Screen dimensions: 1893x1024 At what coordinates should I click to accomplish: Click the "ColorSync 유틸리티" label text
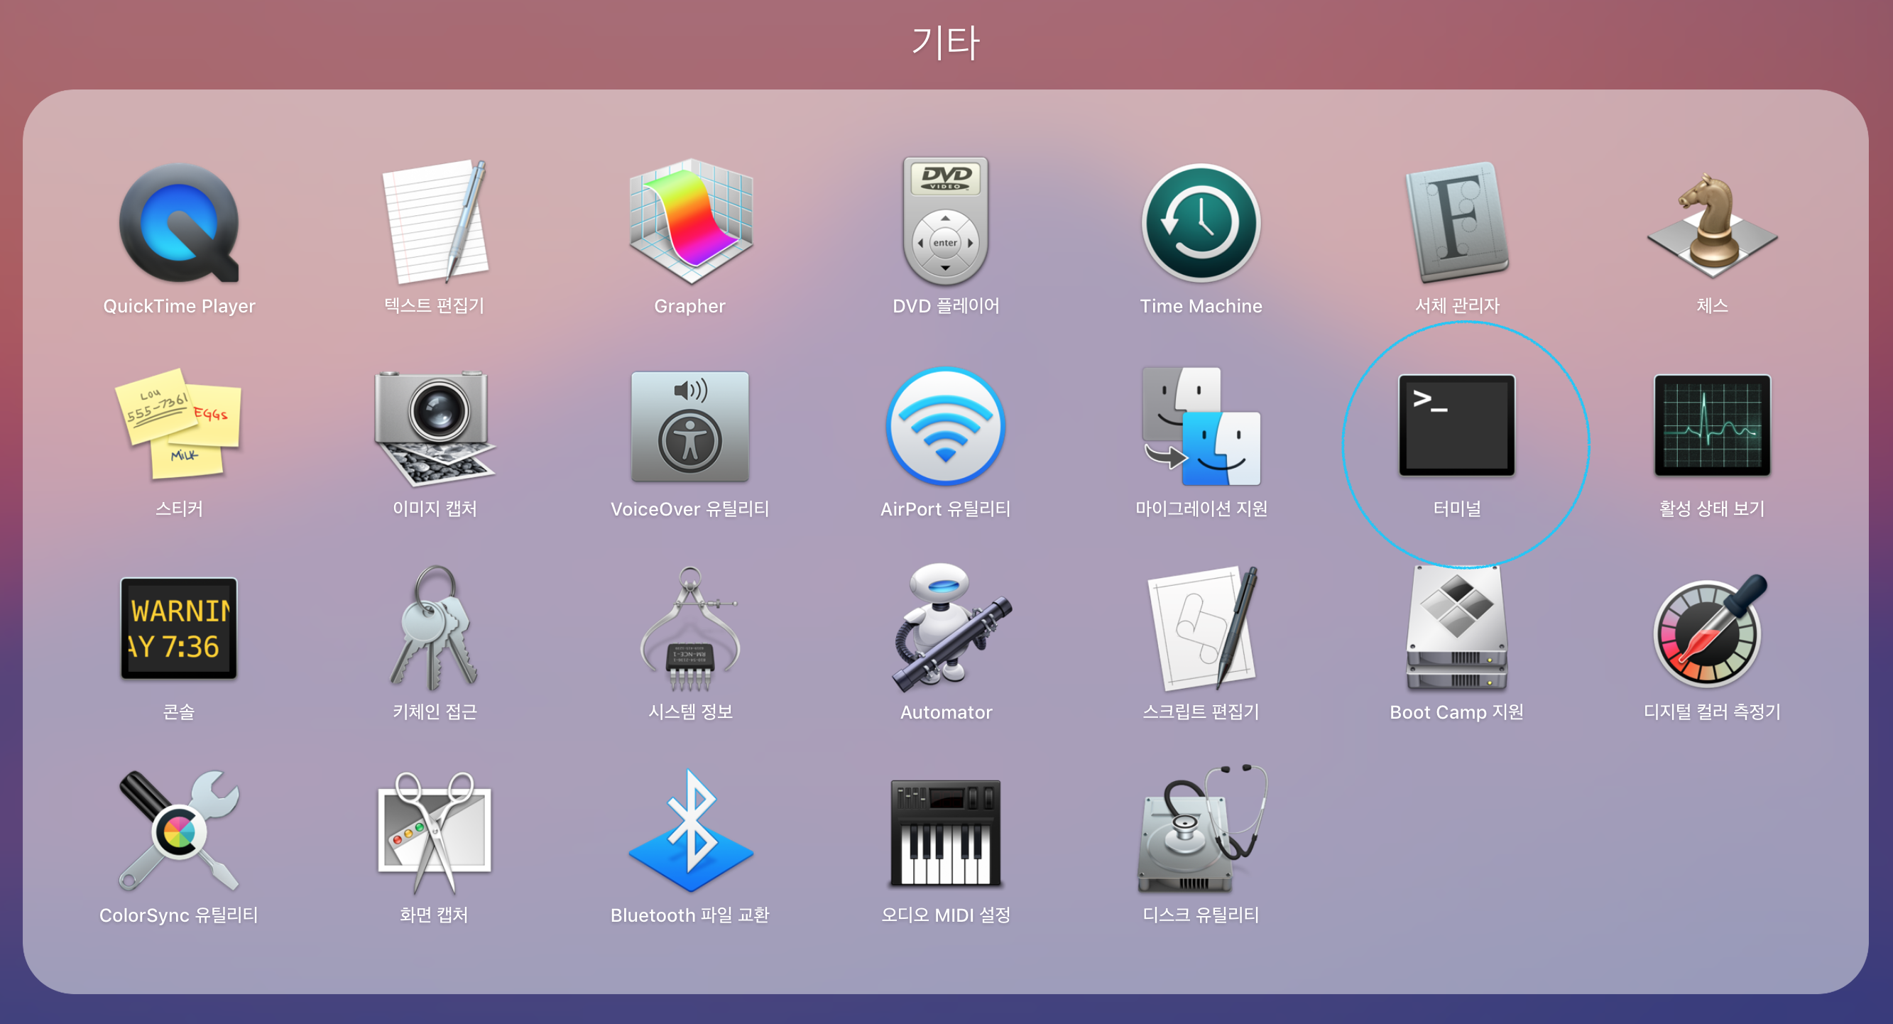point(178,915)
